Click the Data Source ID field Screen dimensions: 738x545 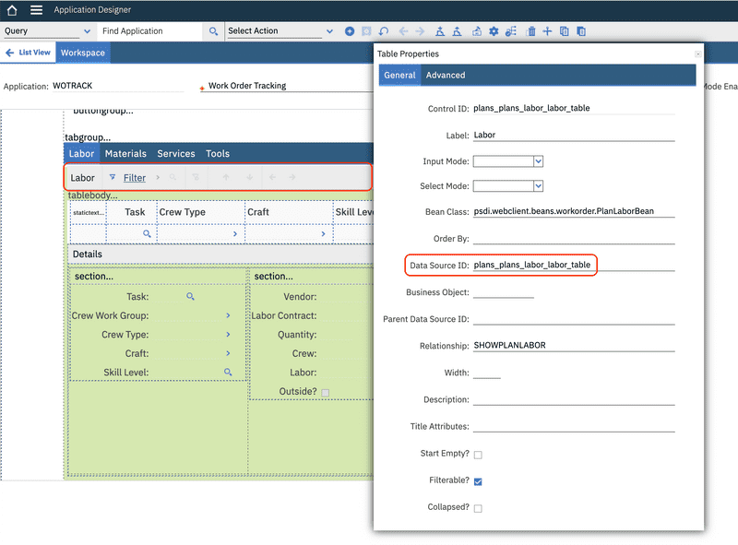click(x=572, y=266)
